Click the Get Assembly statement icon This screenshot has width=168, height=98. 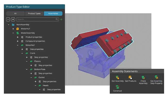(117, 77)
